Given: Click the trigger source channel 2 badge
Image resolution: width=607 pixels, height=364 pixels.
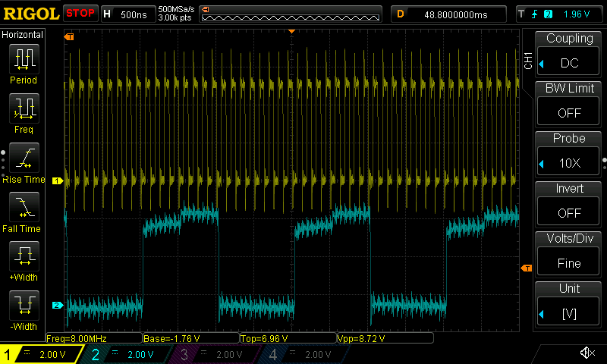Looking at the screenshot, I should (x=548, y=14).
